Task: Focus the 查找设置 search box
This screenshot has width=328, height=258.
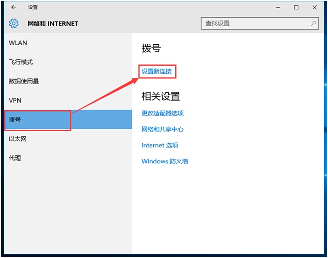Action: pyautogui.click(x=255, y=23)
